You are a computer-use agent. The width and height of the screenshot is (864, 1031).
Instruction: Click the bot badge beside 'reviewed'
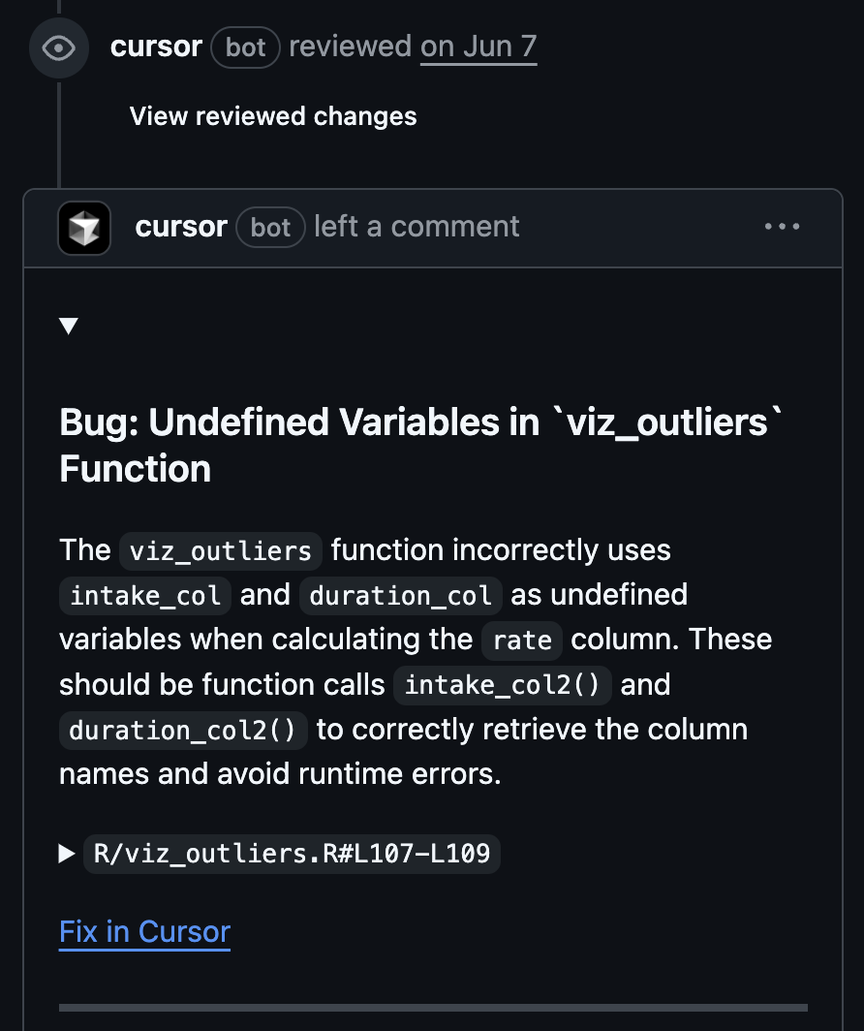point(246,47)
